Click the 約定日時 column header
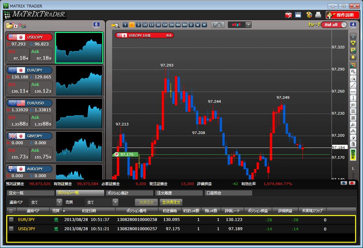The width and height of the screenshot is (363, 248). [89, 211]
